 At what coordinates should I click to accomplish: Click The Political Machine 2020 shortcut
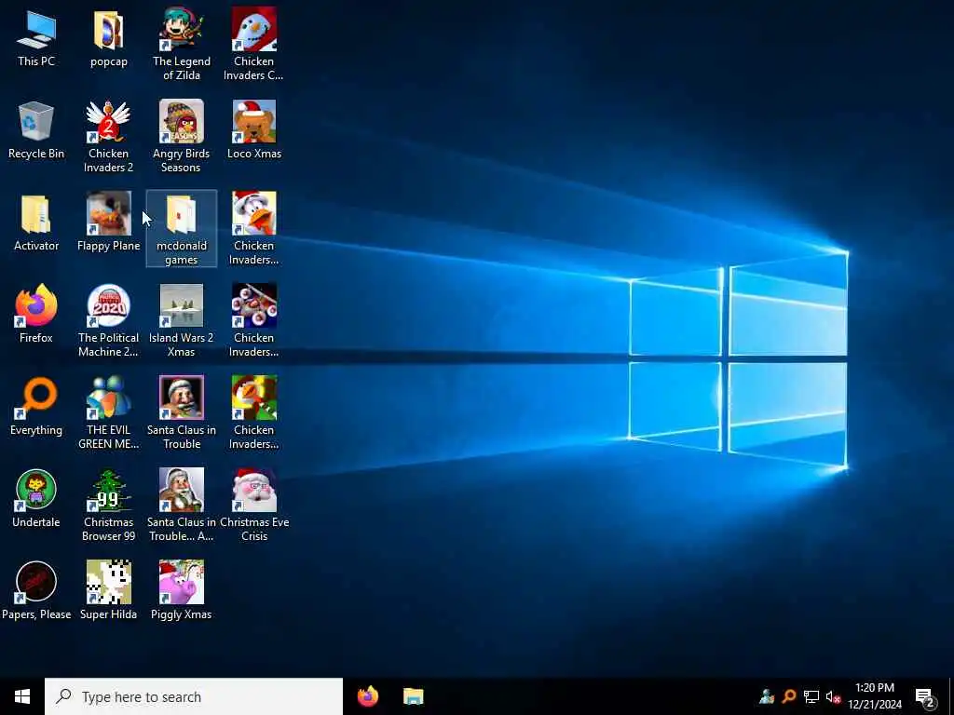click(108, 320)
